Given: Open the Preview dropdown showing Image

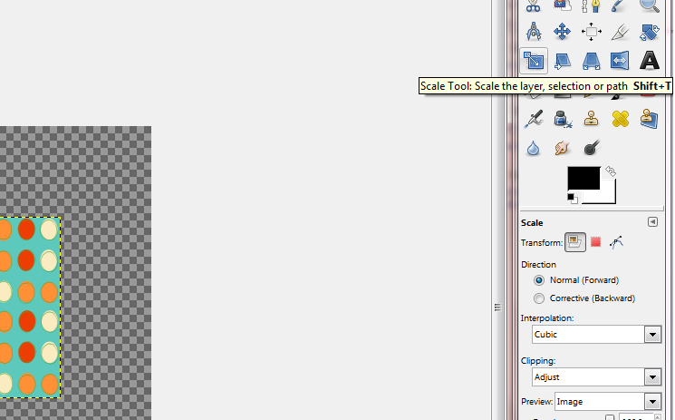Looking at the screenshot, I should (608, 402).
